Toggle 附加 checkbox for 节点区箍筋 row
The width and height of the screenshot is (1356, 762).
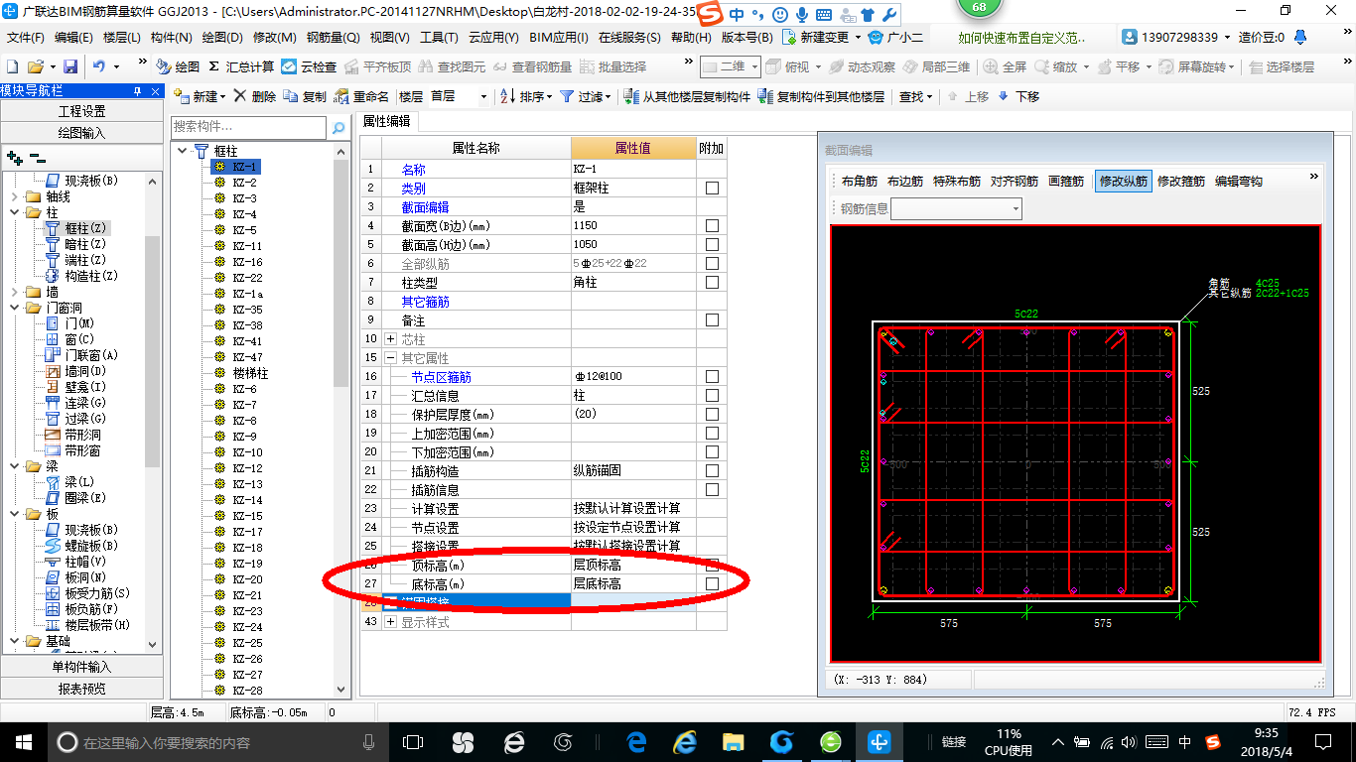(712, 377)
